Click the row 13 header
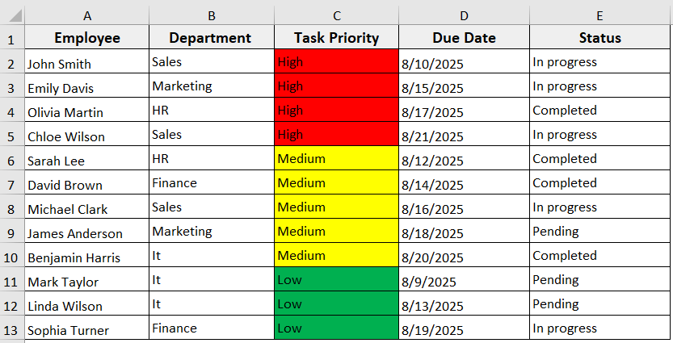Screen dimensions: 673x343 pyautogui.click(x=11, y=328)
